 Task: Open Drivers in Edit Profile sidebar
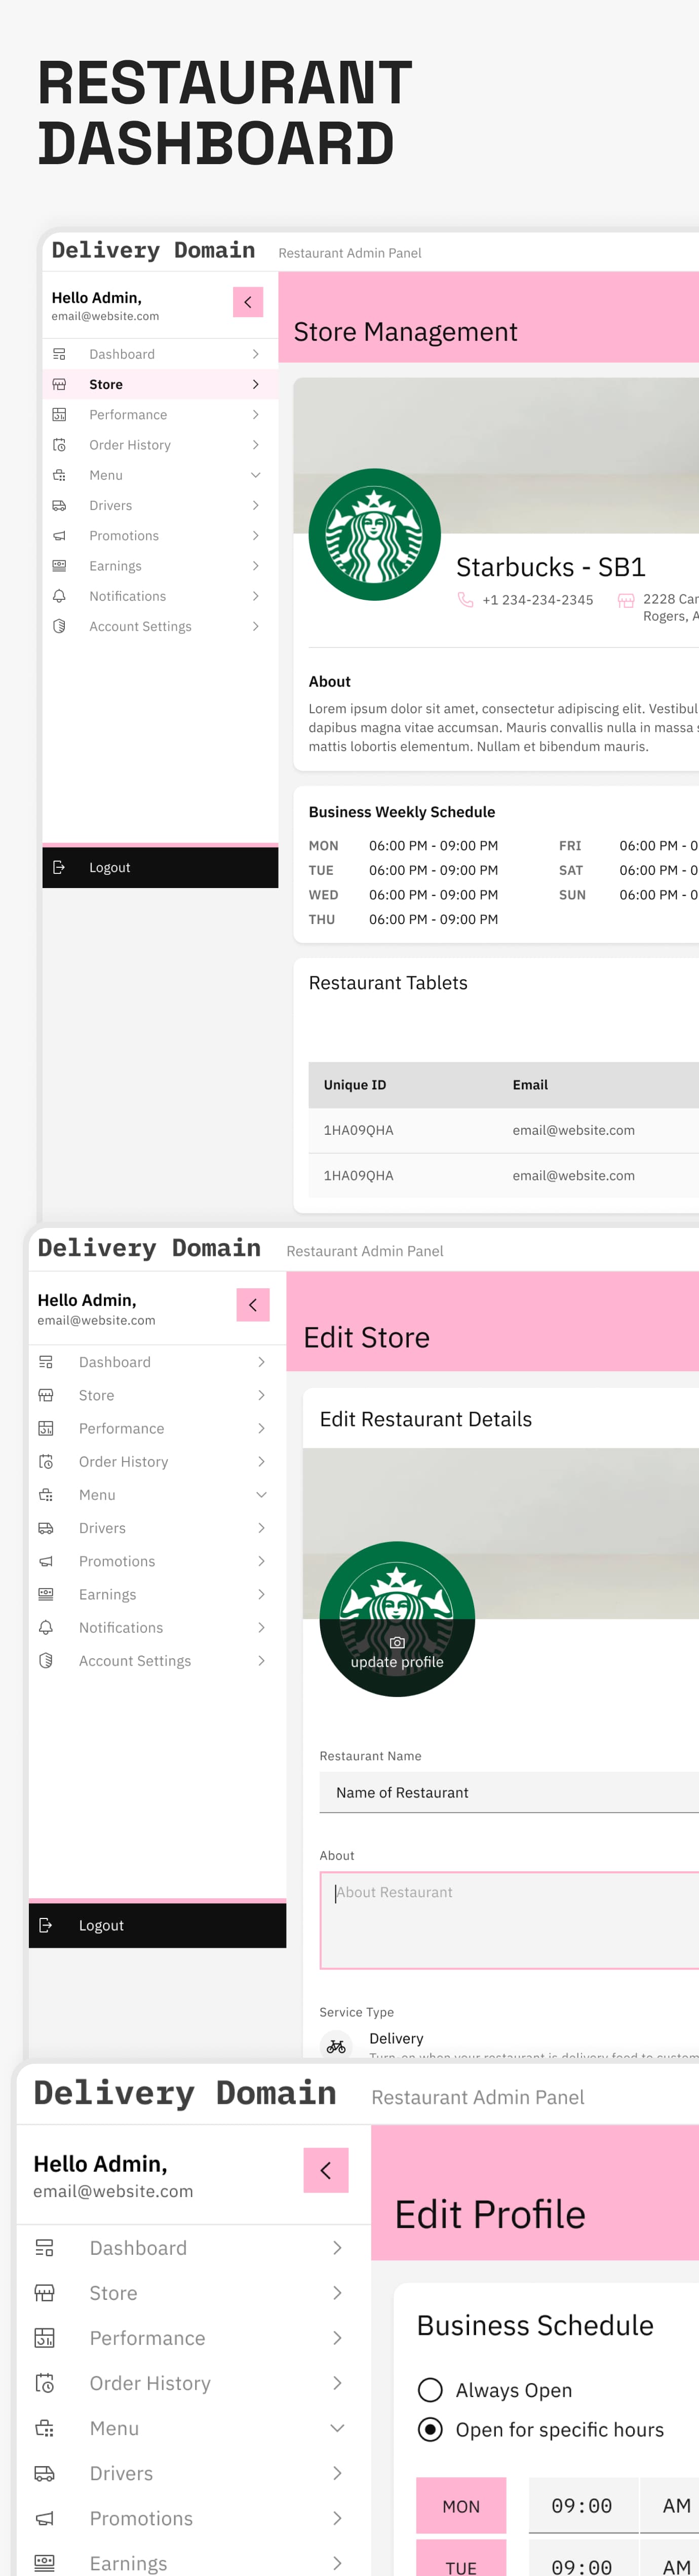tap(193, 2473)
